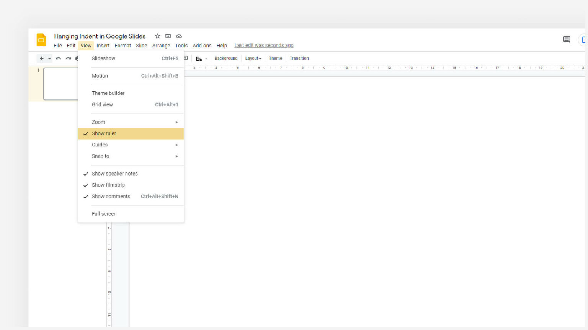Open the Help menu
This screenshot has height=330, width=588.
pos(222,46)
